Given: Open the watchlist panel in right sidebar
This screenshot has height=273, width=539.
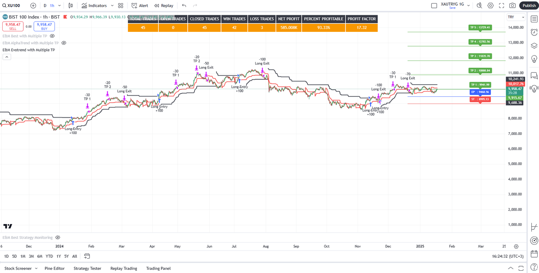Looking at the screenshot, I should [534, 18].
